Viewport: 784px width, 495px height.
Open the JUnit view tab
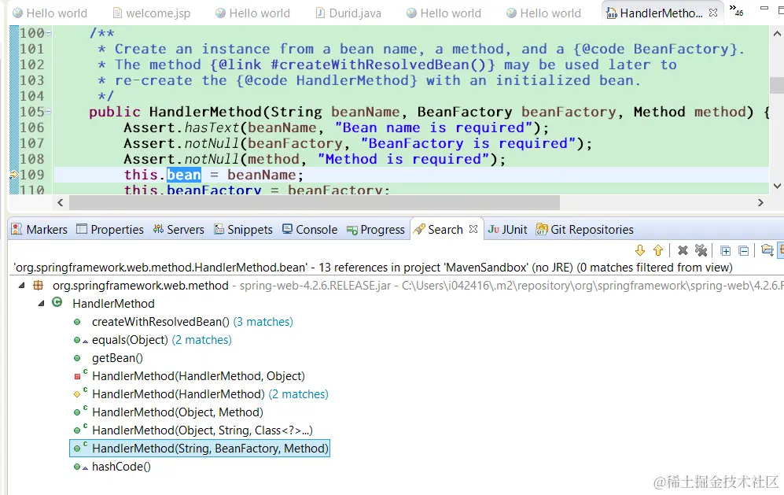(x=507, y=229)
